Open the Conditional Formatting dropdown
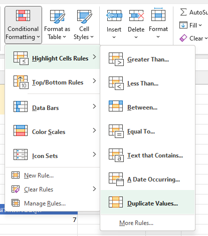This screenshot has height=236, width=208. coord(23,25)
